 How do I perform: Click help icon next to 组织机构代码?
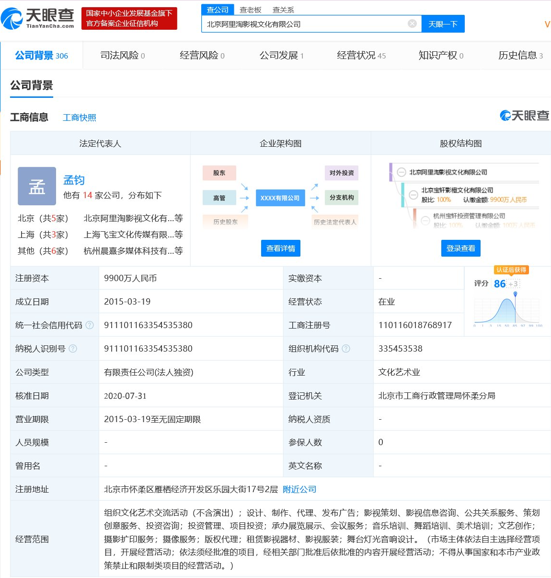point(346,349)
